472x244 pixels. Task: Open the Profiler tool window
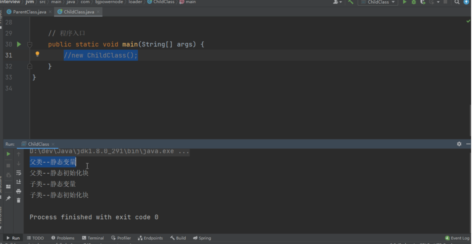click(x=121, y=238)
